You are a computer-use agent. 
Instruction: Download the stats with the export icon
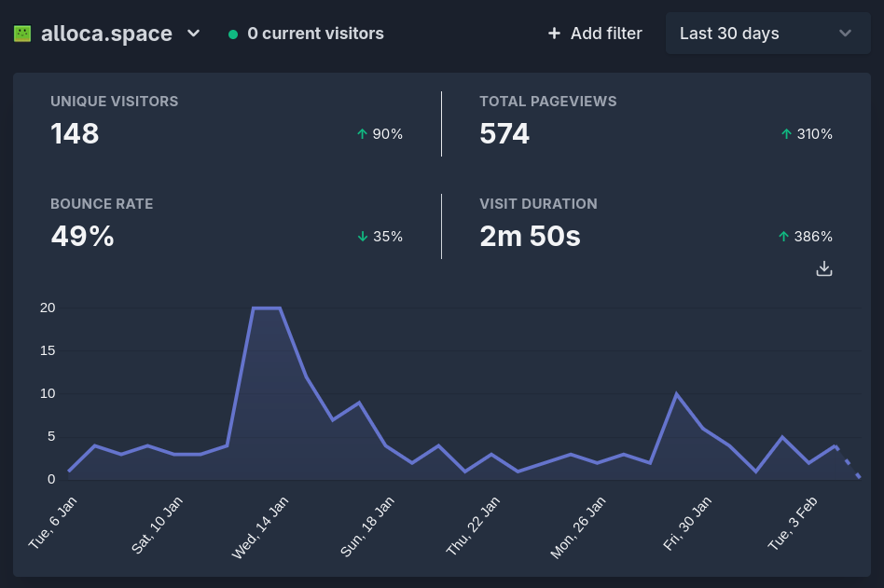pos(823,269)
